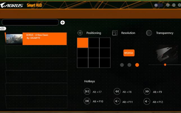The height and width of the screenshot is (113, 181).
Task: Select the center positioning cell
Action: tap(94, 53)
